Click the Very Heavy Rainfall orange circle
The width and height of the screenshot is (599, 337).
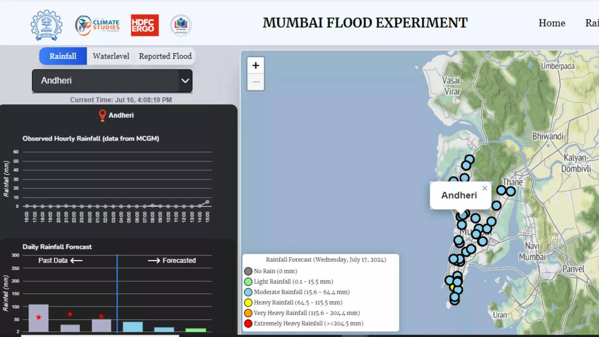pyautogui.click(x=248, y=313)
